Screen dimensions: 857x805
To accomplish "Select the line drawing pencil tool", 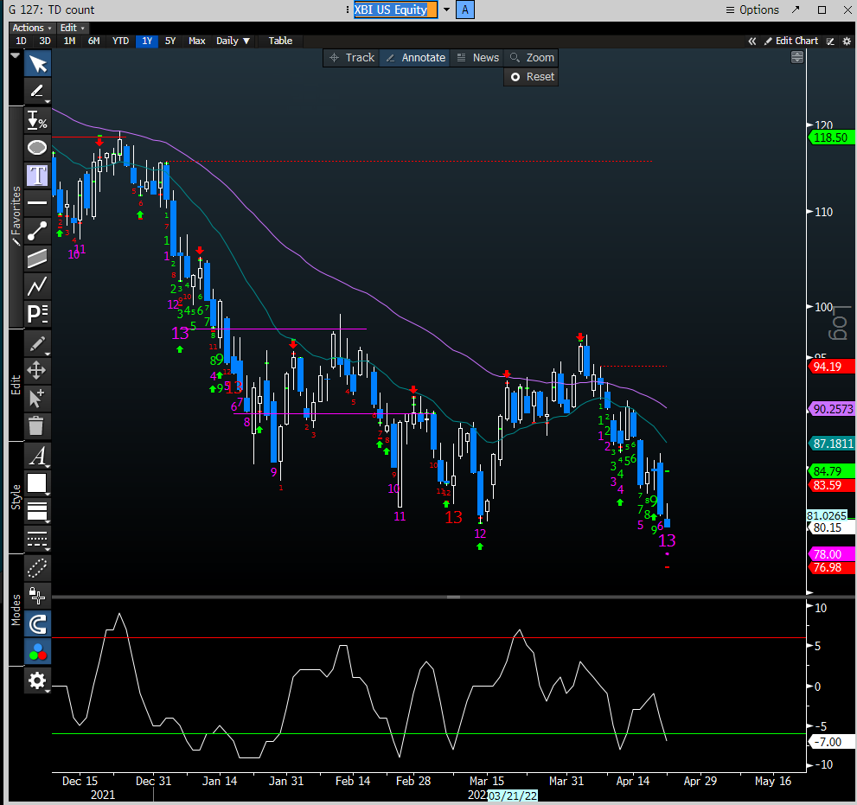I will (38, 92).
